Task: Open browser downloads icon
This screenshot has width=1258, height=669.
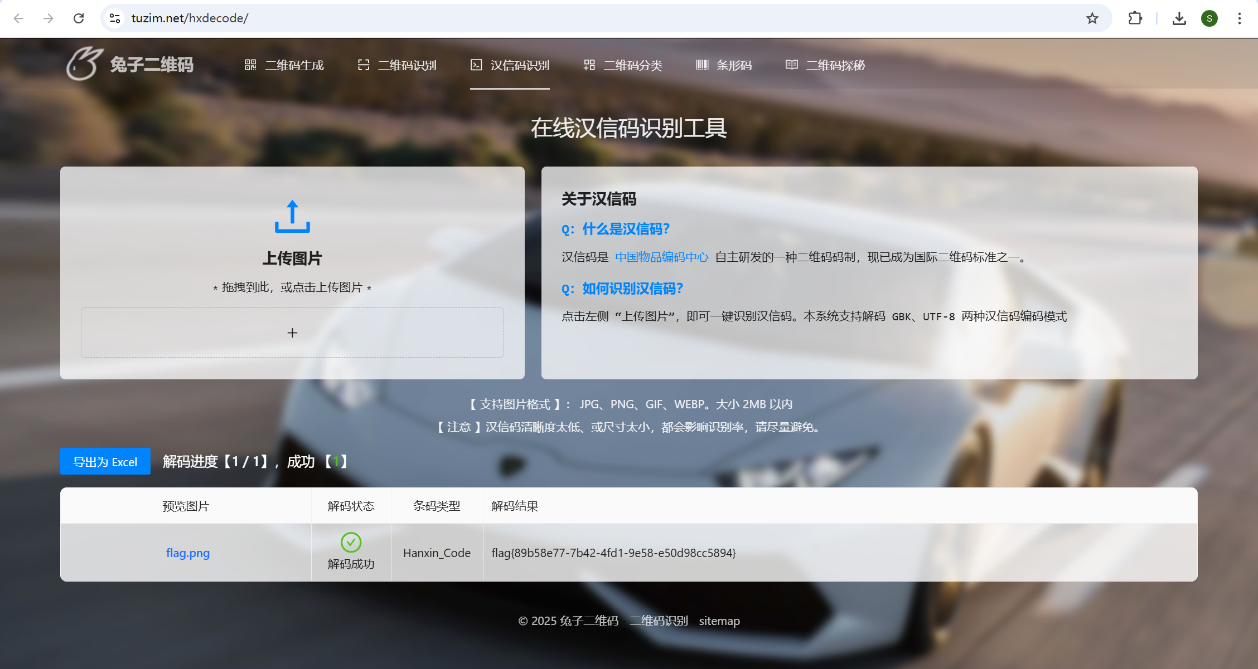Action: tap(1179, 18)
